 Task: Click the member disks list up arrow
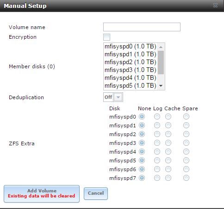(x=161, y=47)
